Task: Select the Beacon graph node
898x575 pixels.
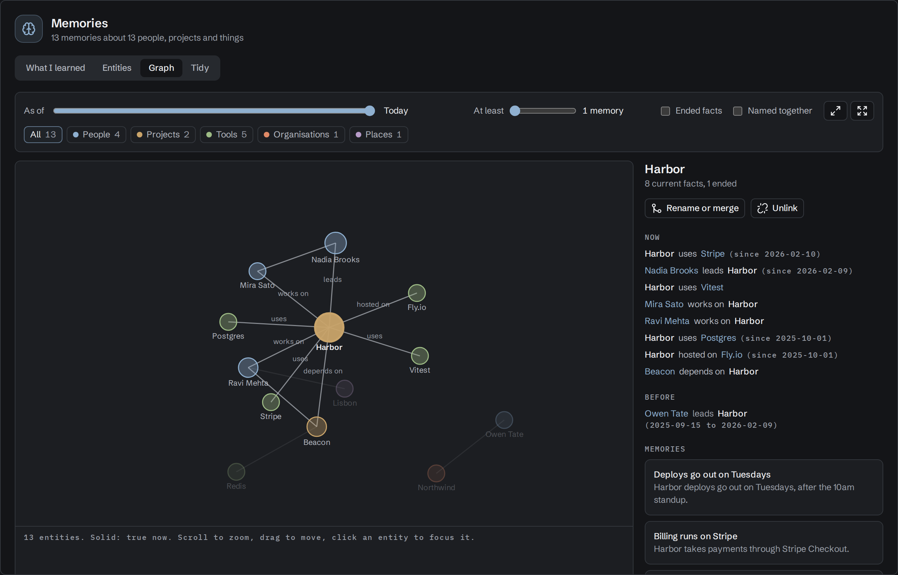Action: [317, 426]
